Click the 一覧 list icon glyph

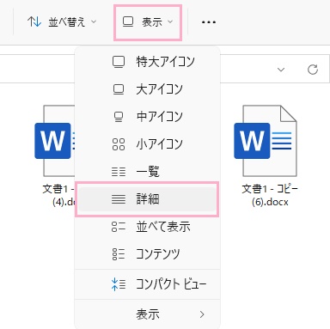(119, 172)
